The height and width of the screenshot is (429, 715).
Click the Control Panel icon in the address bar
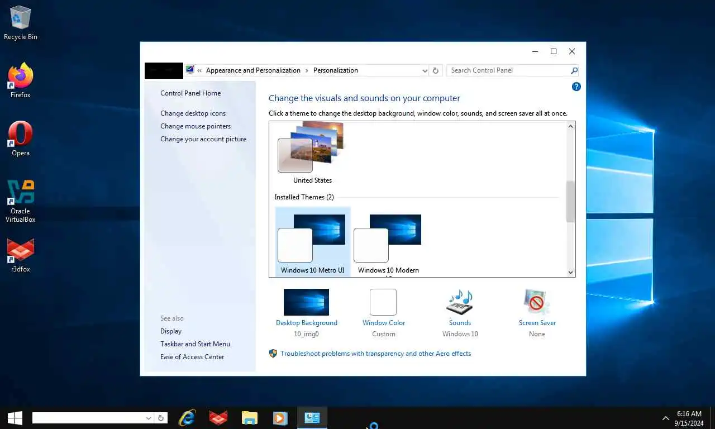coord(190,70)
